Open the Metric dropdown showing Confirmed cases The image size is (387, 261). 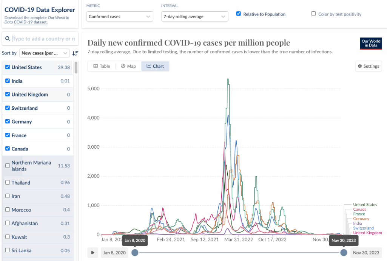click(x=120, y=17)
